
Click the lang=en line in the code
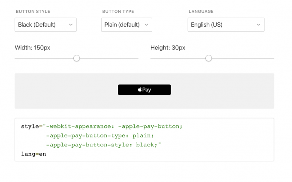tap(33, 154)
